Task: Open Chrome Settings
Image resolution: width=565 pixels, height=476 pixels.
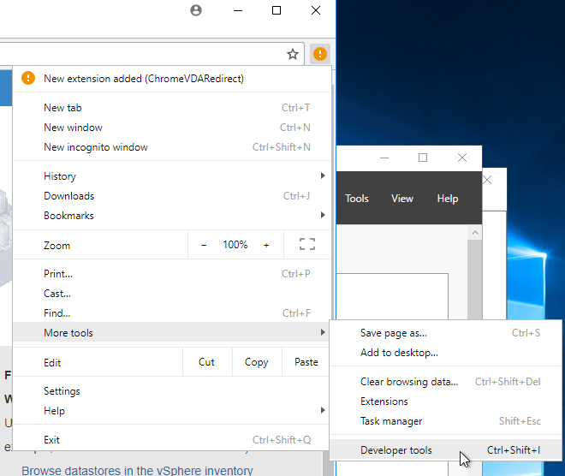Action: pos(171,391)
